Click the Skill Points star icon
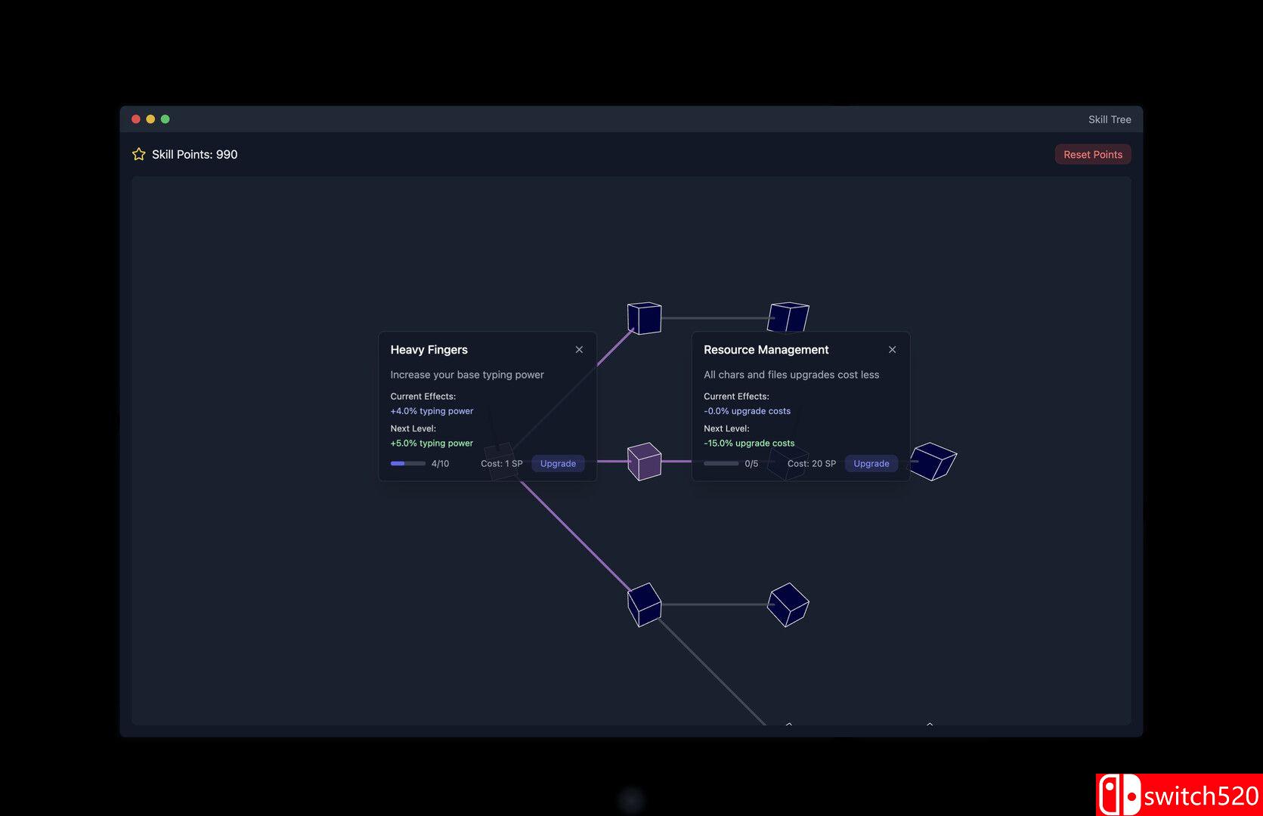The height and width of the screenshot is (816, 1263). coord(139,154)
